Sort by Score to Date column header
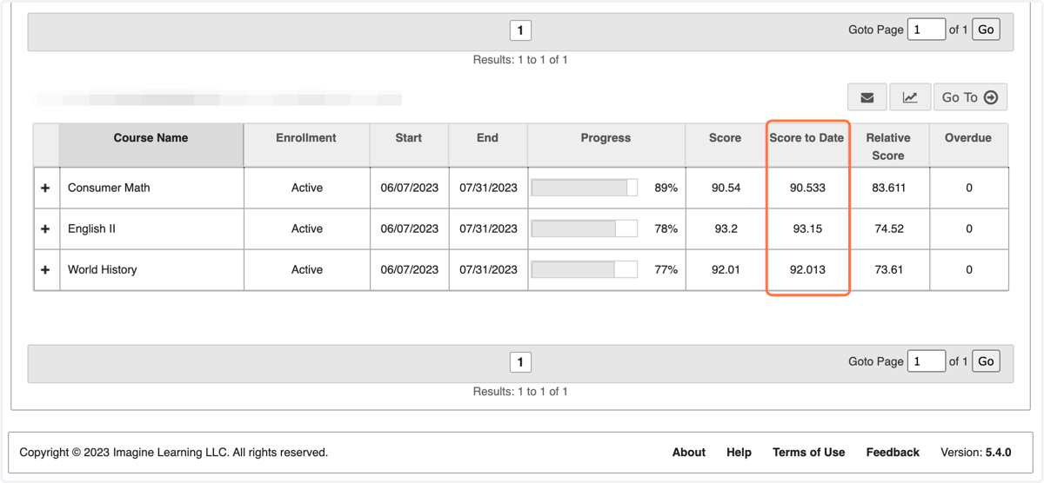 pos(807,144)
